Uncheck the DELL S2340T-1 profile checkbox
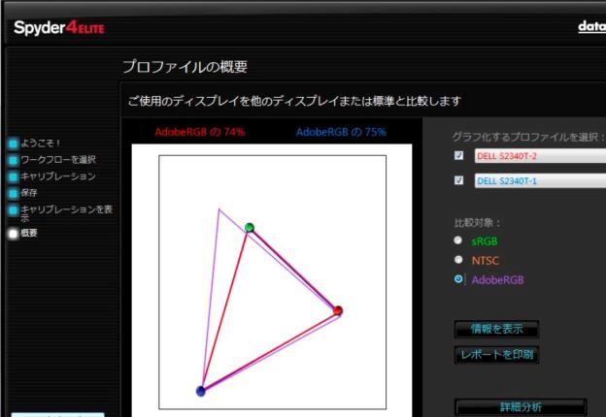 point(458,180)
